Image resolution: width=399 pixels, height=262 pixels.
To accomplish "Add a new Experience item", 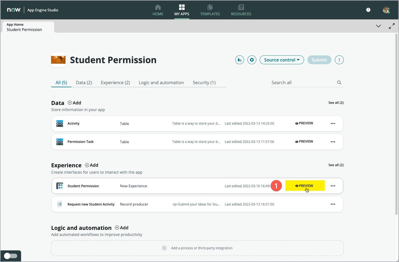I will point(92,165).
